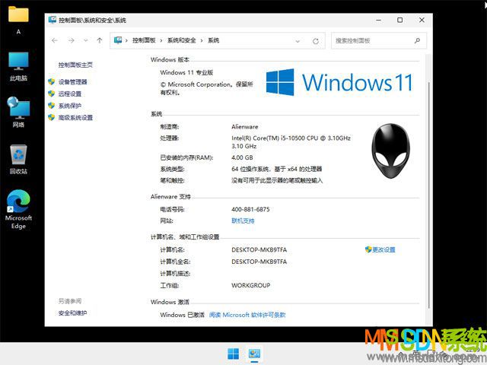487x365 pixels.
Task: Expand chevron after 控制面板 breadcrumb
Action: pos(161,40)
